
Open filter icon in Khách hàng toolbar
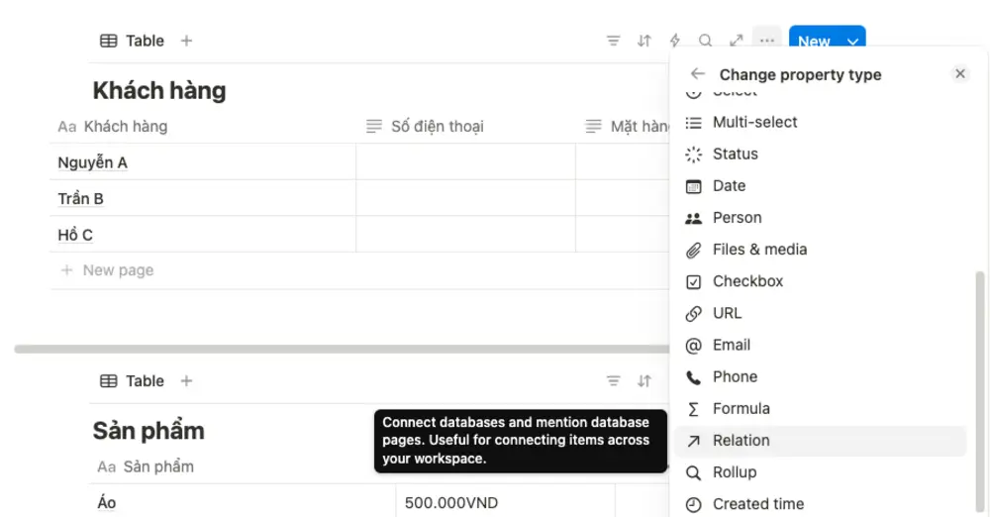(613, 41)
